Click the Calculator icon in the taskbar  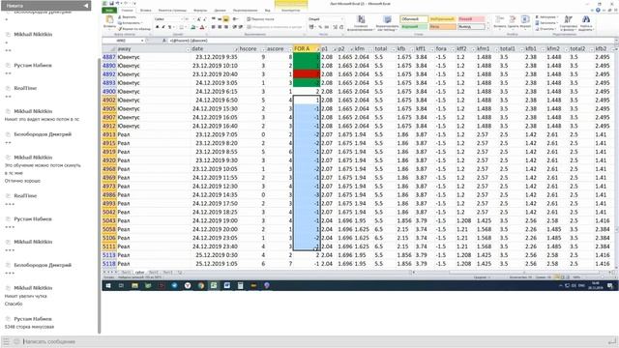240,286
